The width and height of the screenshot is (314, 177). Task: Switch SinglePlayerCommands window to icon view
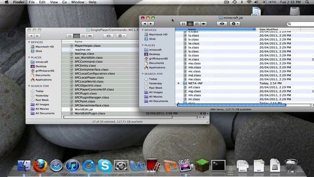point(70,36)
